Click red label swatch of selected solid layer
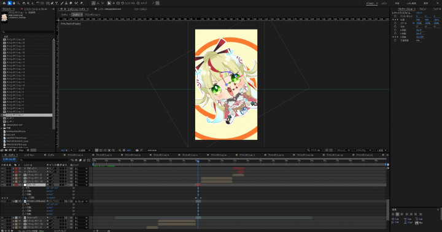The height and width of the screenshot is (232, 442). [x=16, y=185]
